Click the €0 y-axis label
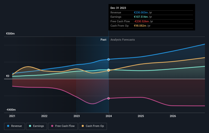Screen dimensions: 209x133 pyautogui.click(x=8, y=76)
